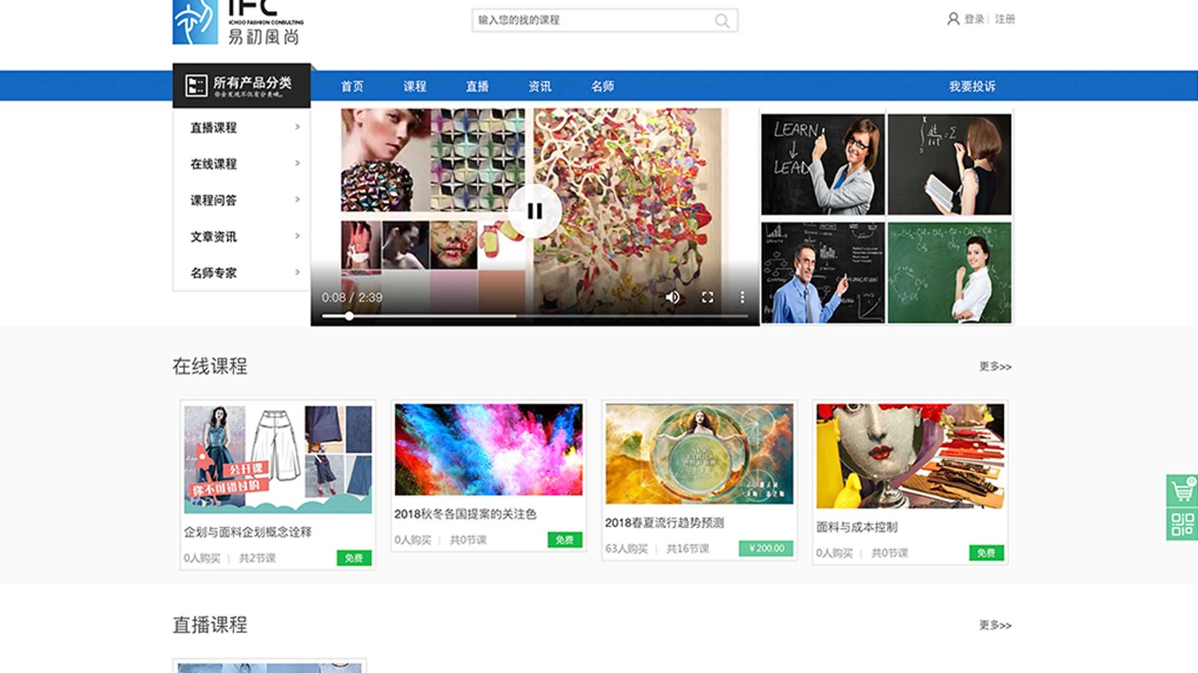Click the video progress bar slider
Image resolution: width=1198 pixels, height=673 pixels.
tap(349, 317)
